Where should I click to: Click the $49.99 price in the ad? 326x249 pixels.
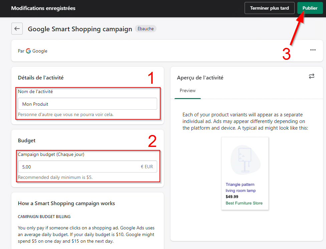[232, 197]
